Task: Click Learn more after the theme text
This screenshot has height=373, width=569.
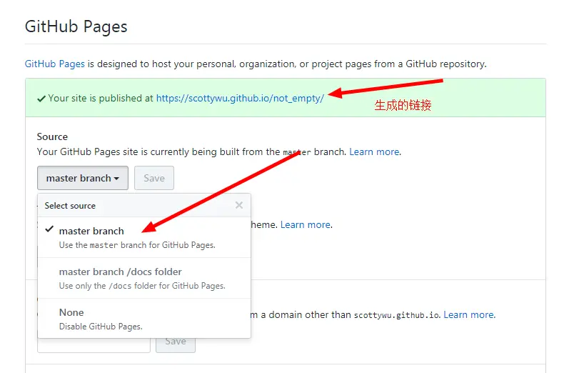Action: (x=306, y=225)
